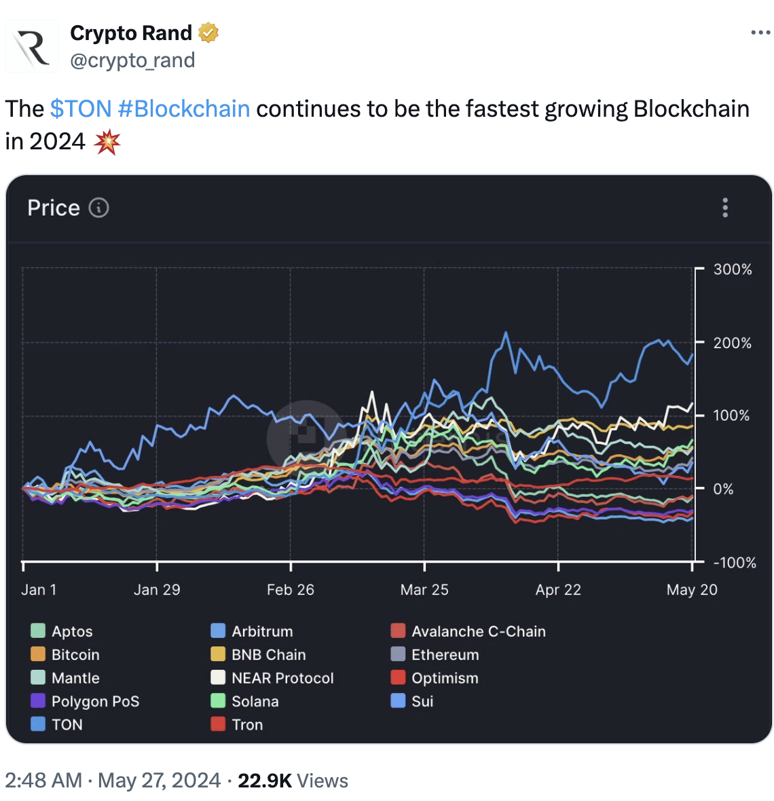Click the Aptos legend color swatch
Image resolution: width=774 pixels, height=801 pixels.
38,631
